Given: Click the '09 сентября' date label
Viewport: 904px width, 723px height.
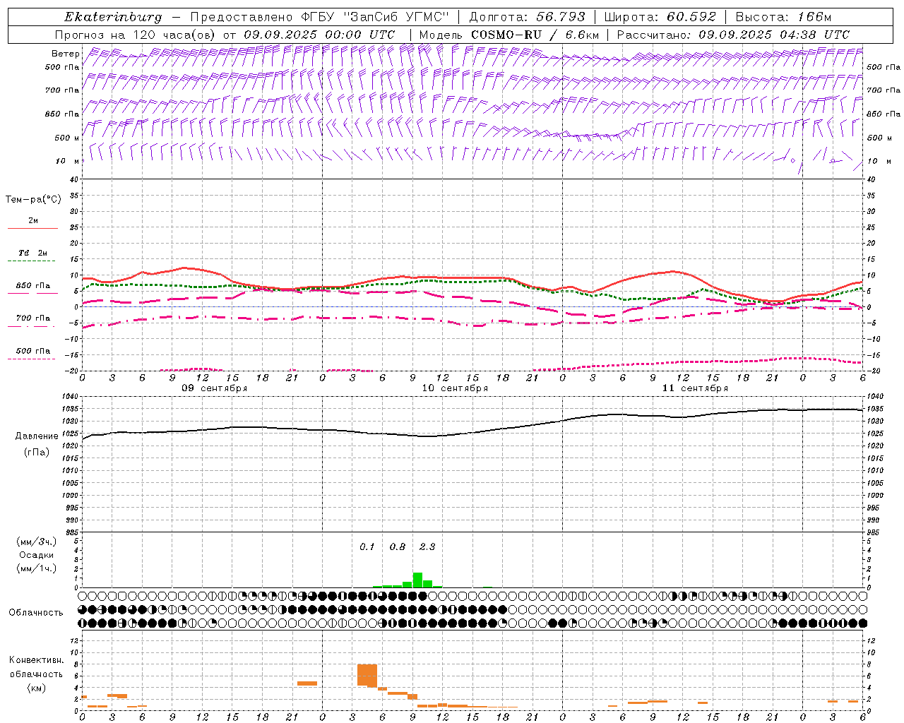Looking at the screenshot, I should pyautogui.click(x=215, y=388).
